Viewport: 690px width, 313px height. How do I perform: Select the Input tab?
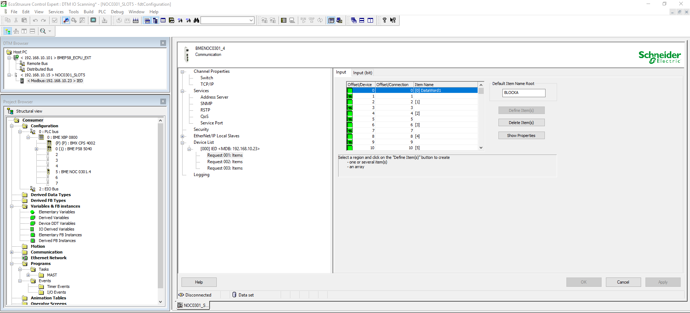[341, 72]
